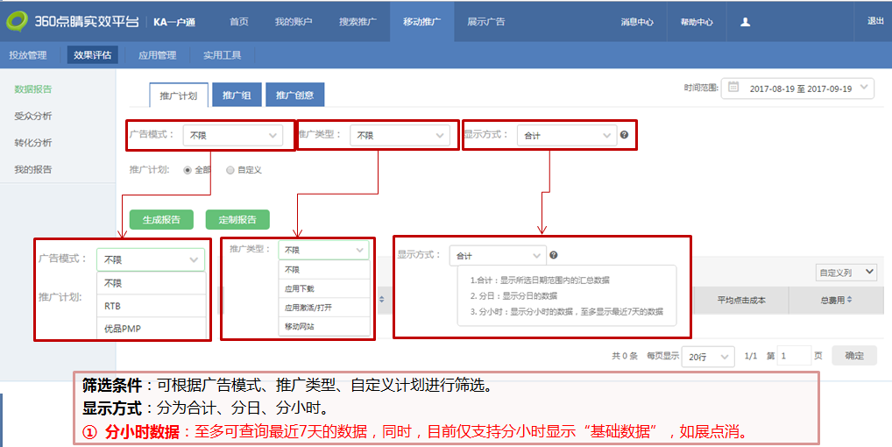The height and width of the screenshot is (447, 892).
Task: Select the 全部 radio button
Action: 188,170
